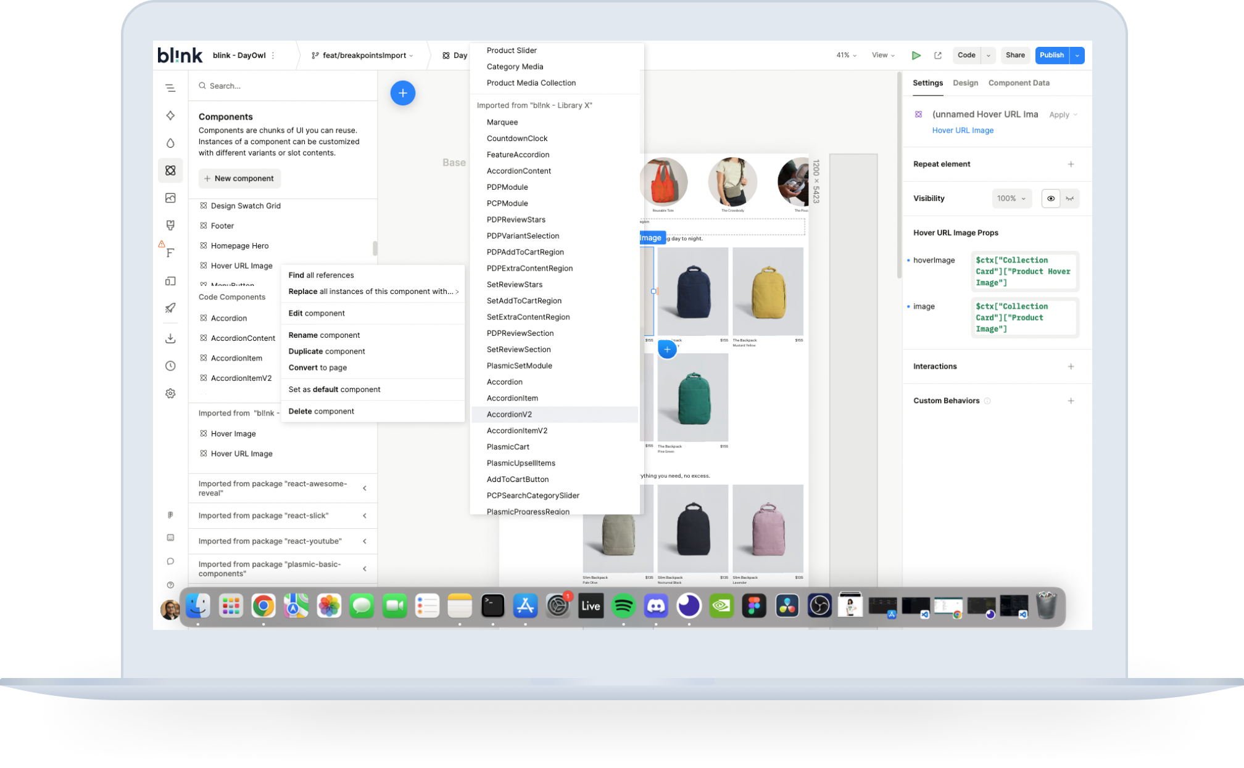Open Google Chrome from the dock
The height and width of the screenshot is (768, 1244).
tap(263, 607)
